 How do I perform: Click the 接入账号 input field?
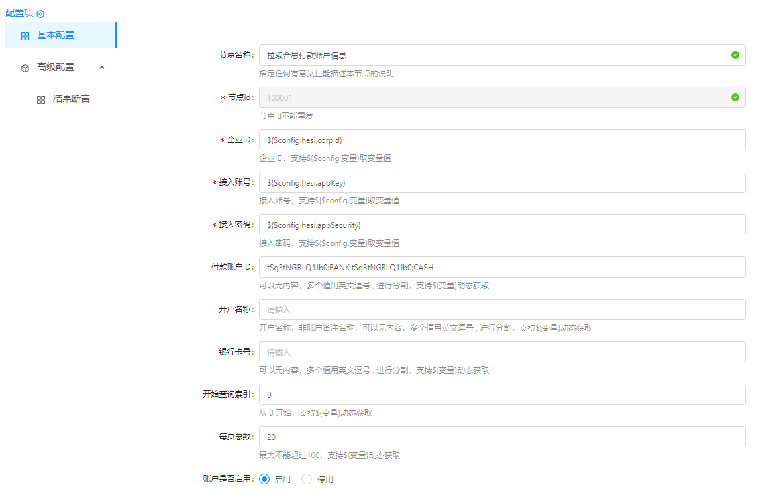(501, 182)
